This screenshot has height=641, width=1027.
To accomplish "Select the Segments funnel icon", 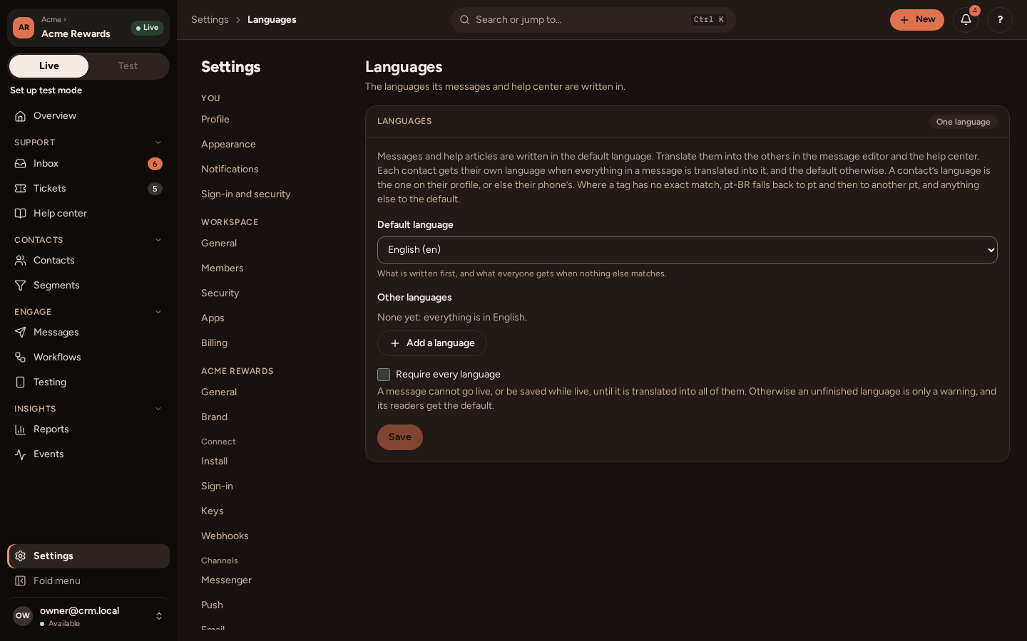I will pyautogui.click(x=21, y=286).
